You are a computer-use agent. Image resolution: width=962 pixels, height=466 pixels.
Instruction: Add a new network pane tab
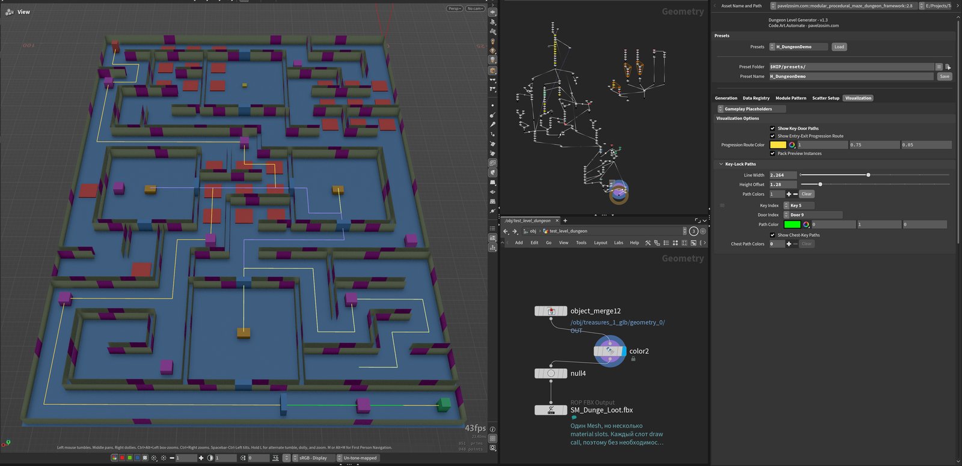pos(565,220)
